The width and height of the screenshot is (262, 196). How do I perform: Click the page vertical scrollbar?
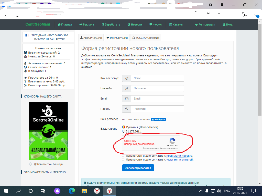pyautogui.click(x=260, y=77)
